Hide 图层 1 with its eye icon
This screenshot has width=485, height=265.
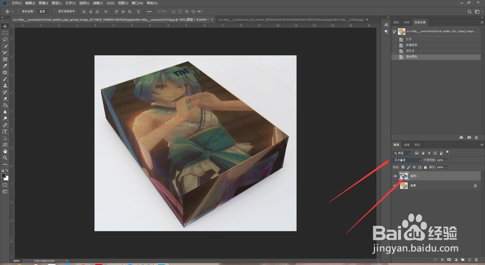pos(395,176)
